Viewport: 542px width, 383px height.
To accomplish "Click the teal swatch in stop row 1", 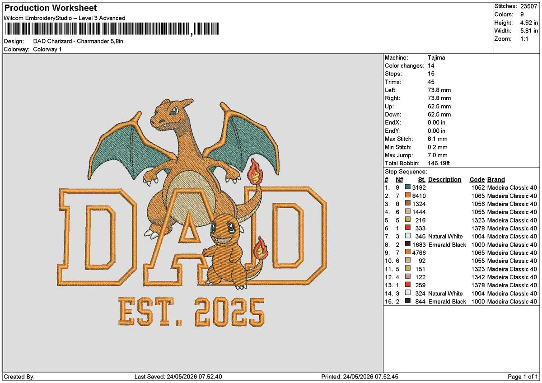I will (408, 187).
